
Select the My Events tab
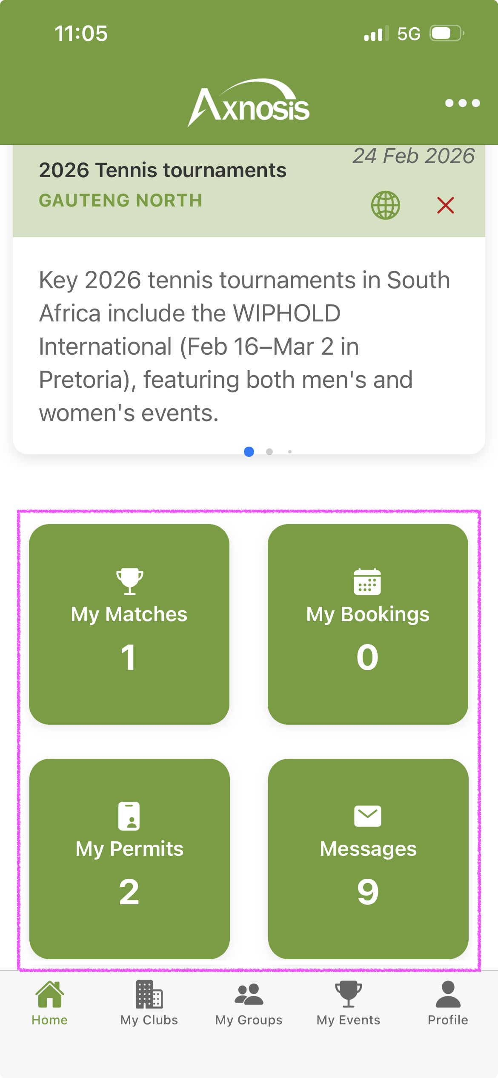coord(348,1003)
